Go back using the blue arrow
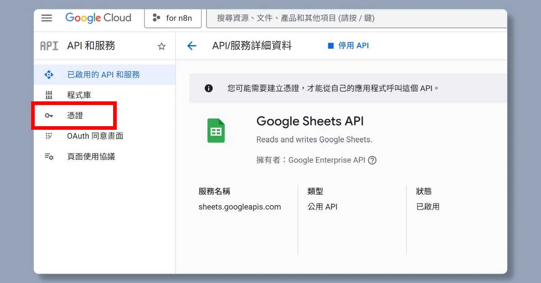 tap(192, 46)
